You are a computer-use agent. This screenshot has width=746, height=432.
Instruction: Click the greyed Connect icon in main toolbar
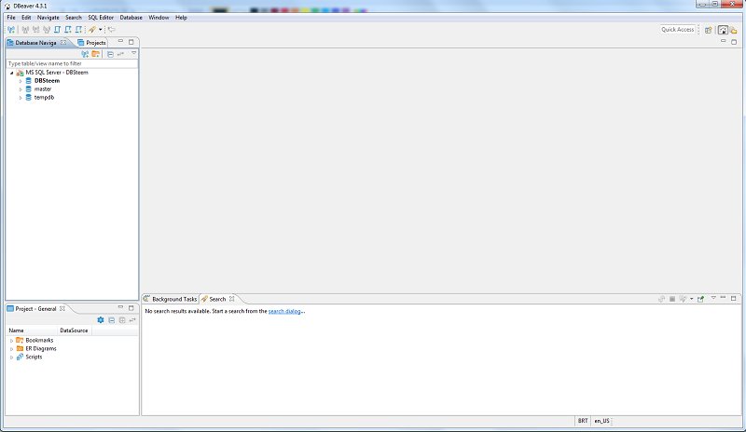tap(25, 30)
